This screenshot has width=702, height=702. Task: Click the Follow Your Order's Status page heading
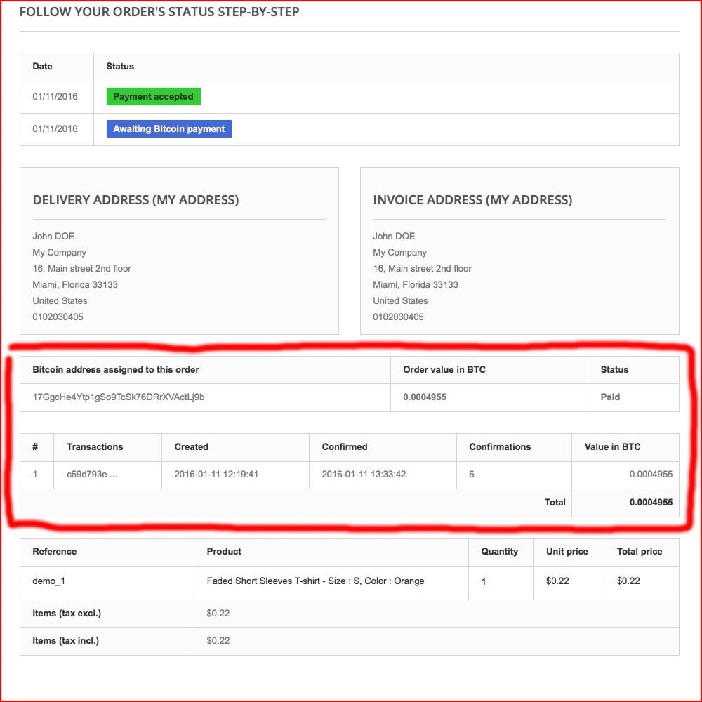pos(159,12)
